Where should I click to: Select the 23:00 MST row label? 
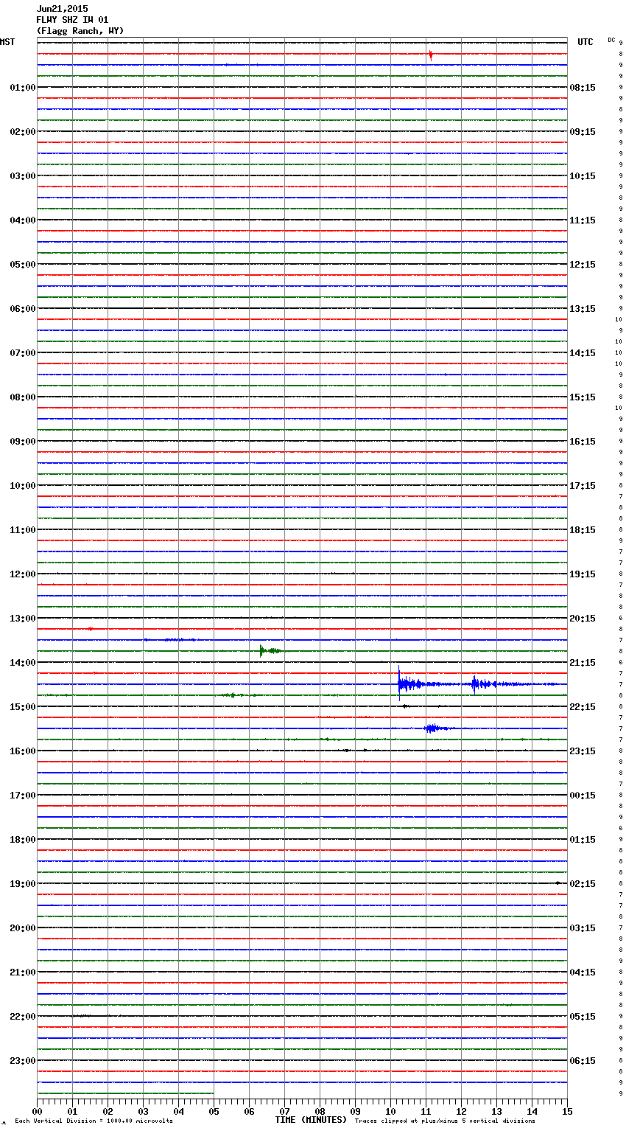pyautogui.click(x=23, y=1061)
